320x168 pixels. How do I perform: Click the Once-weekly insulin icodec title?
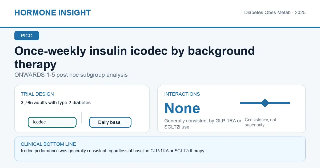pyautogui.click(x=135, y=57)
